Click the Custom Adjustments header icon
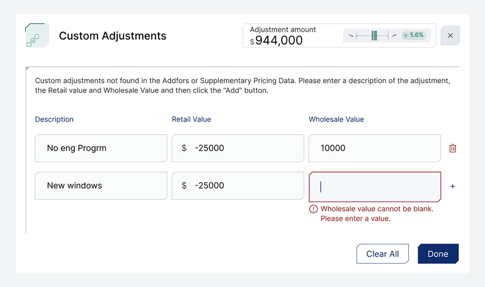The height and width of the screenshot is (287, 485). point(37,36)
